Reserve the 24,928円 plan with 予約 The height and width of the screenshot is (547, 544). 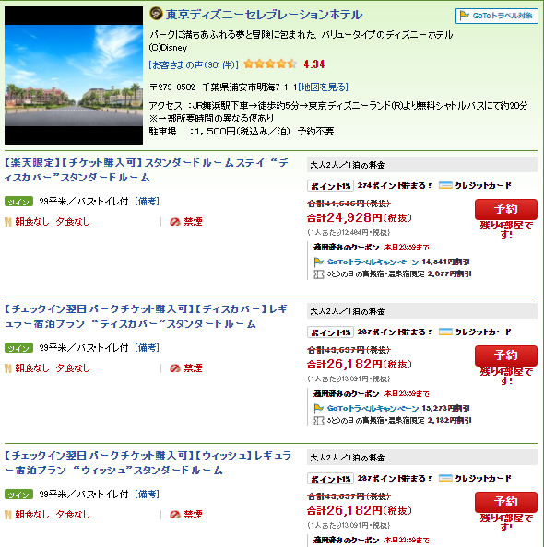click(505, 209)
